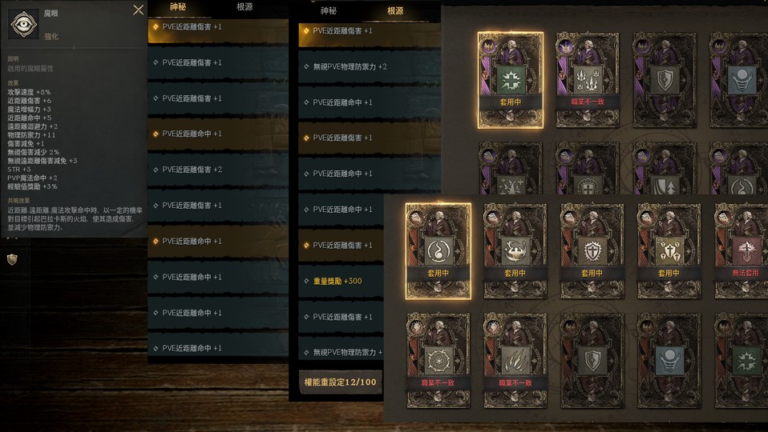Open the 根源 tab in left list
Viewport: 768px width, 432px height.
(x=245, y=7)
